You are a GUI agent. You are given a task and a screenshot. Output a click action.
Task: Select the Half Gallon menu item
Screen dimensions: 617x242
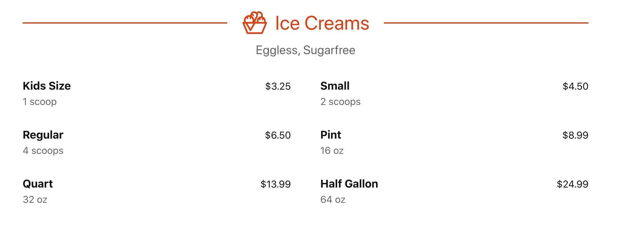(349, 184)
